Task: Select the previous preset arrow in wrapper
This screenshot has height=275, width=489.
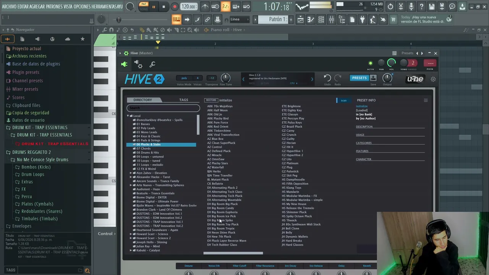Action: 417,53
